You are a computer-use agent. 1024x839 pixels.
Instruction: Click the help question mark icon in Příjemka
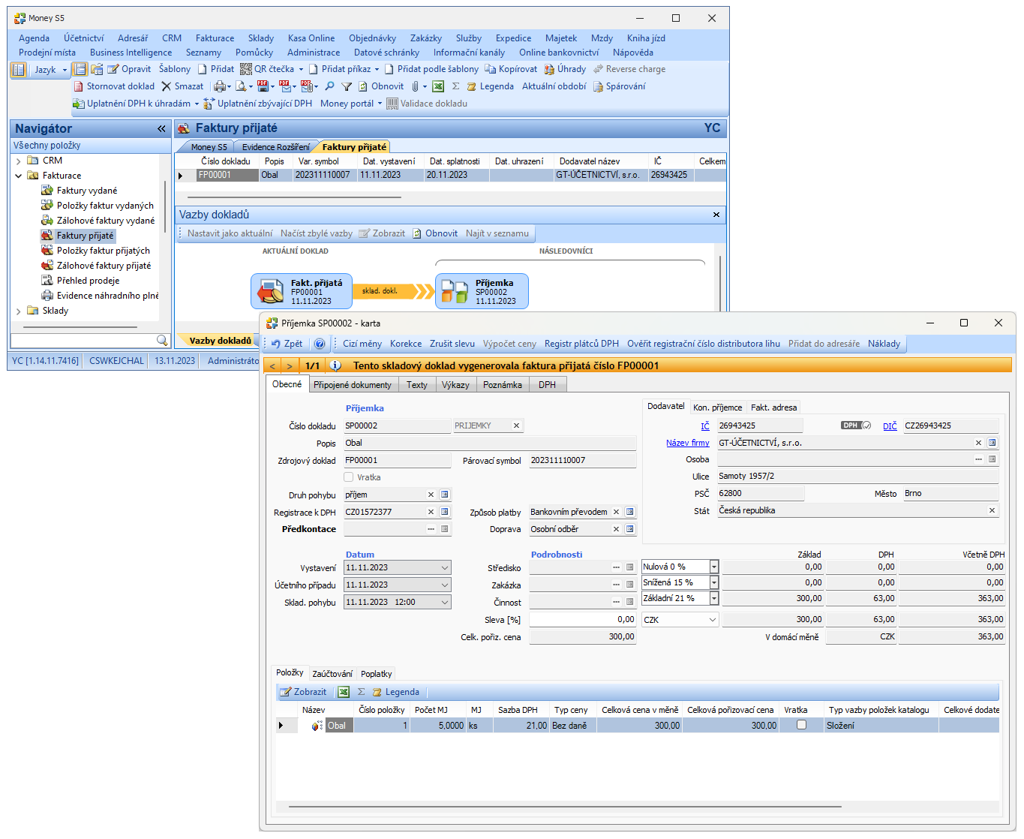point(320,344)
